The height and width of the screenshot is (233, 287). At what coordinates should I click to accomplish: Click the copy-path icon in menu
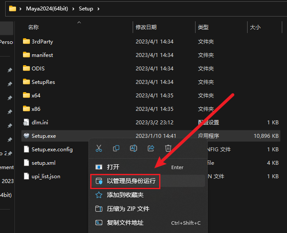click(x=99, y=223)
